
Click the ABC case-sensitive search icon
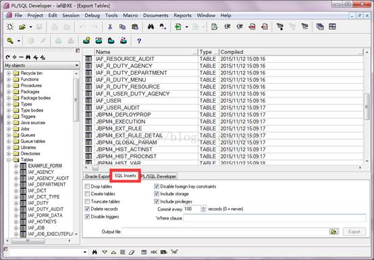pyautogui.click(x=154, y=252)
